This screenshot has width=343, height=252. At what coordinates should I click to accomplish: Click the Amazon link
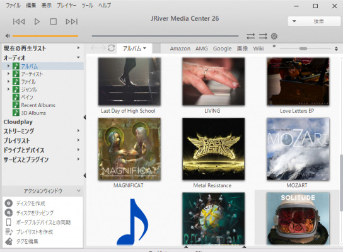tap(180, 49)
